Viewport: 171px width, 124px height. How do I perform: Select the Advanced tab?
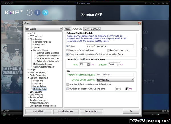[x=77, y=29]
